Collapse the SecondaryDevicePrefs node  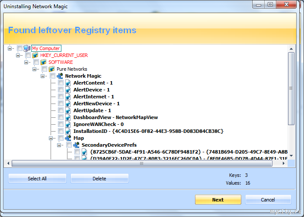pos(59,145)
